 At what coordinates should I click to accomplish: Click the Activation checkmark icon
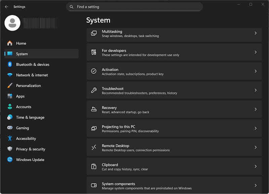point(94,71)
